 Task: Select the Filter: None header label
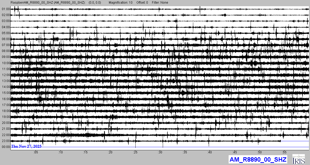pyautogui.click(x=160, y=3)
